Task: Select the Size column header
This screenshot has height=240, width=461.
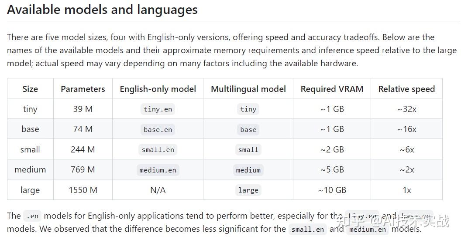Action: pos(30,89)
